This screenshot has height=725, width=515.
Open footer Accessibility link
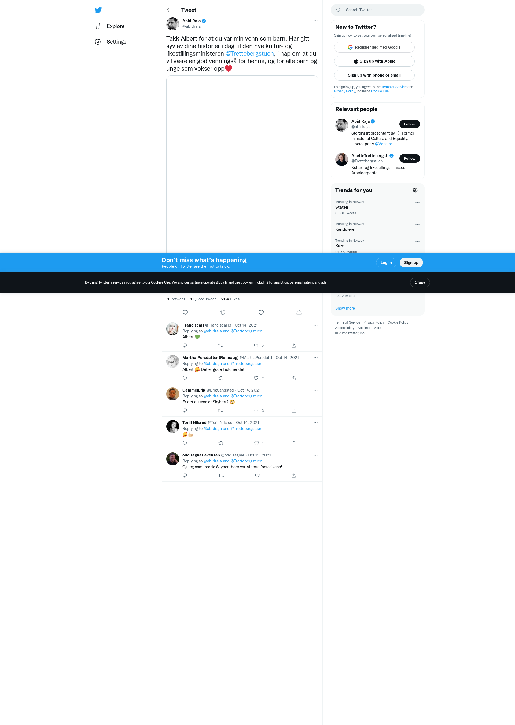click(344, 328)
